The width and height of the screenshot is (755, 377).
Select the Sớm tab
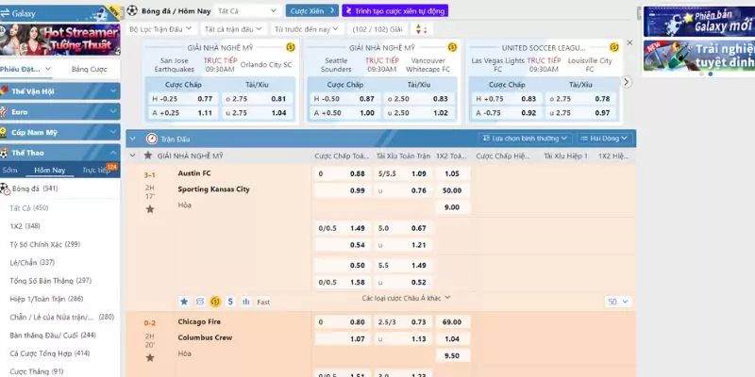tap(9, 171)
